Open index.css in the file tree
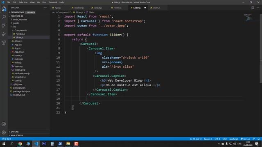 [x=18, y=59]
